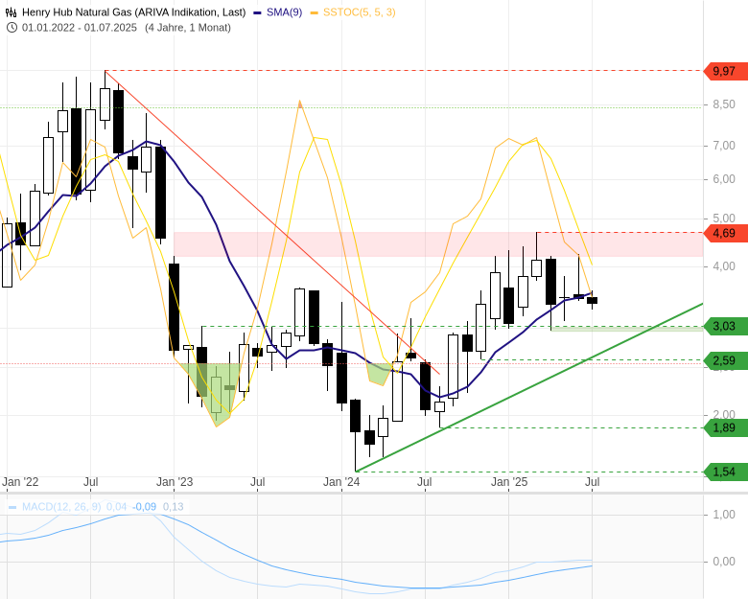Click the green 1,89 support marker
Screen dimensions: 748x599
[x=726, y=427]
